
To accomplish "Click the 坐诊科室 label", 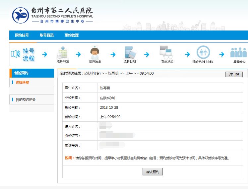I will (x=73, y=98).
